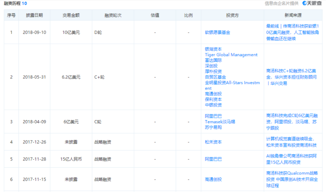This screenshot has height=192, width=326.
Task: Open investor link Temasek淡马锡
Action: (220, 122)
